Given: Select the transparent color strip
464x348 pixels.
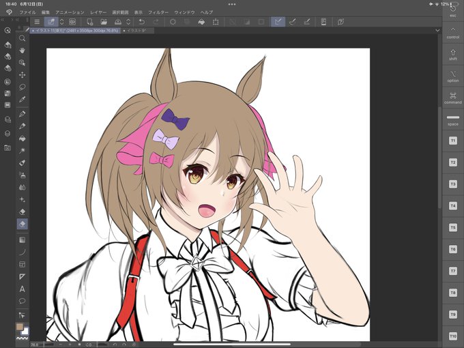Looking at the screenshot, I should (x=23, y=338).
